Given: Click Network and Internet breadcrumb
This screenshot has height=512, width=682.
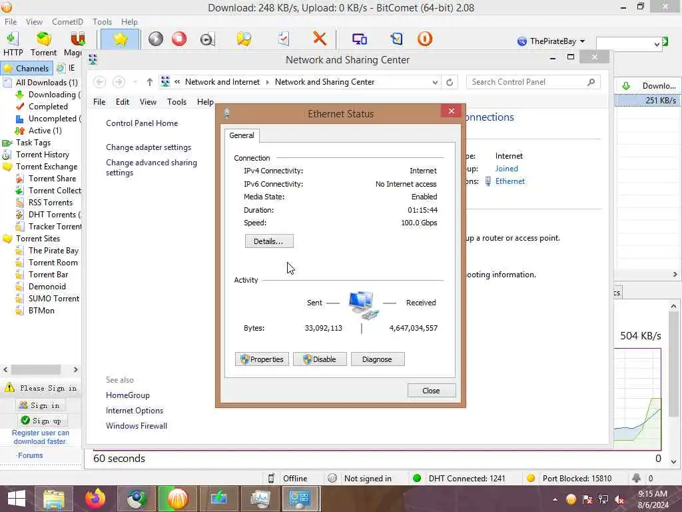Looking at the screenshot, I should coord(222,82).
